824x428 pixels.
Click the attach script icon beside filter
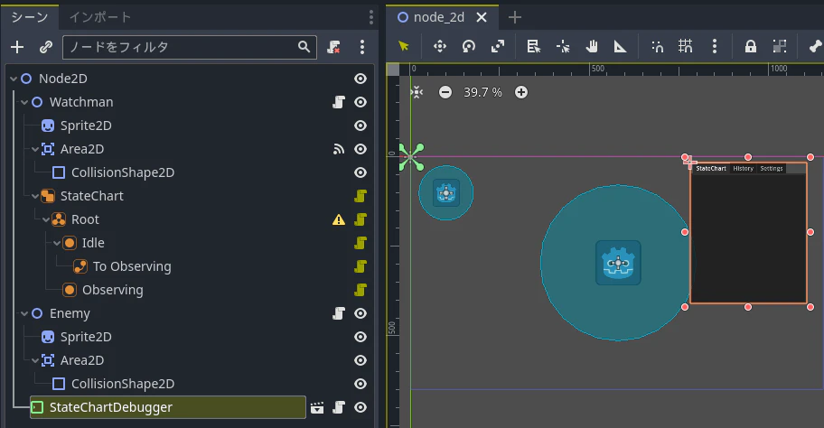(x=333, y=47)
